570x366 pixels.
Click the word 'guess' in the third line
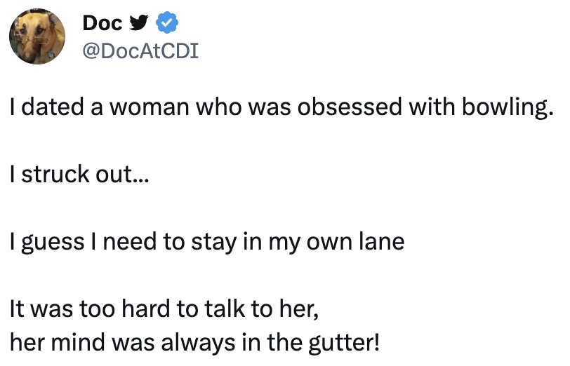[53, 243]
